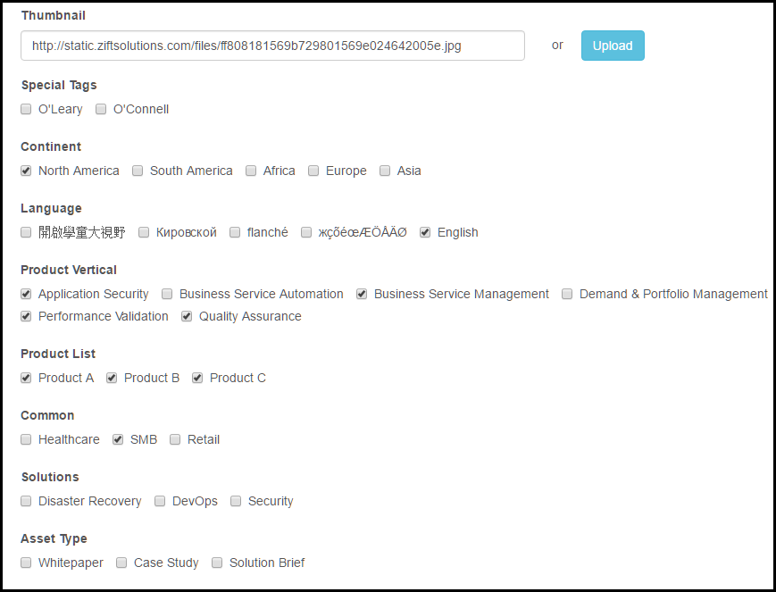776x592 pixels.
Task: Click the Common heading
Action: click(x=47, y=415)
